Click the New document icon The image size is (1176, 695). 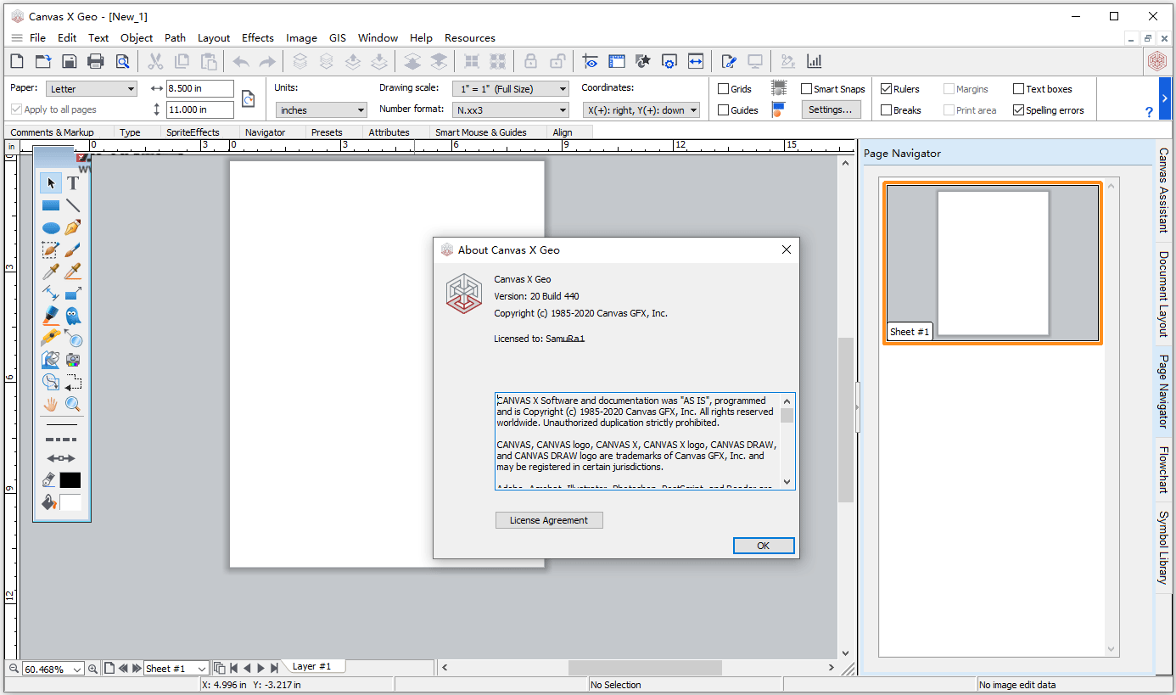16,61
